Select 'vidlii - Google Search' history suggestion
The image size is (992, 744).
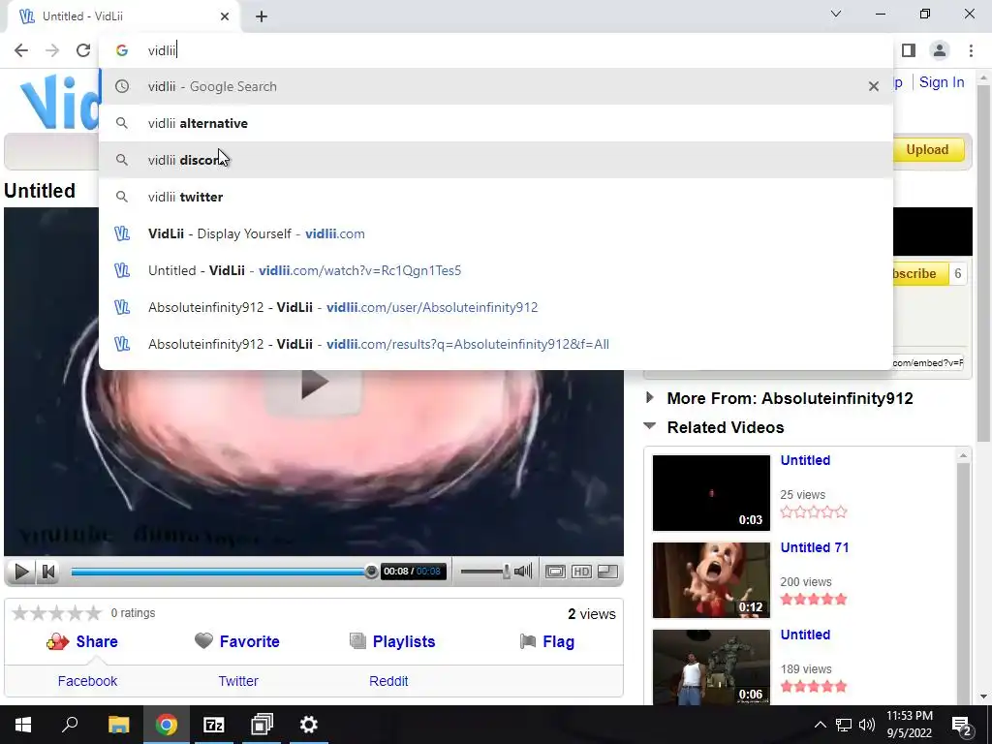[495, 86]
